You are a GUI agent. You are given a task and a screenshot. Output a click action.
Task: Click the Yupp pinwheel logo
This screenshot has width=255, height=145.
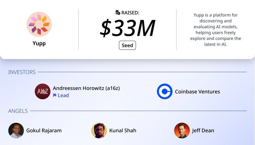tap(39, 24)
